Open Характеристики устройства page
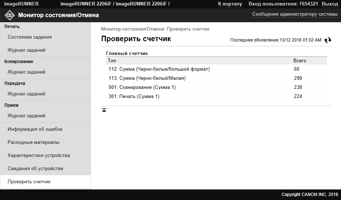The height and width of the screenshot is (200, 341). pyautogui.click(x=39, y=156)
